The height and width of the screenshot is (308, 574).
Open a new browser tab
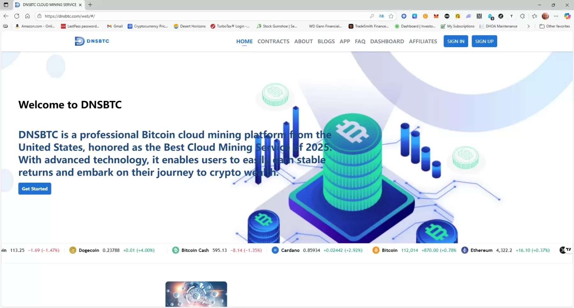coord(90,5)
